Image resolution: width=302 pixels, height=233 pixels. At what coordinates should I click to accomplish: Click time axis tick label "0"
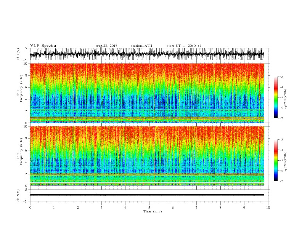tap(30, 207)
